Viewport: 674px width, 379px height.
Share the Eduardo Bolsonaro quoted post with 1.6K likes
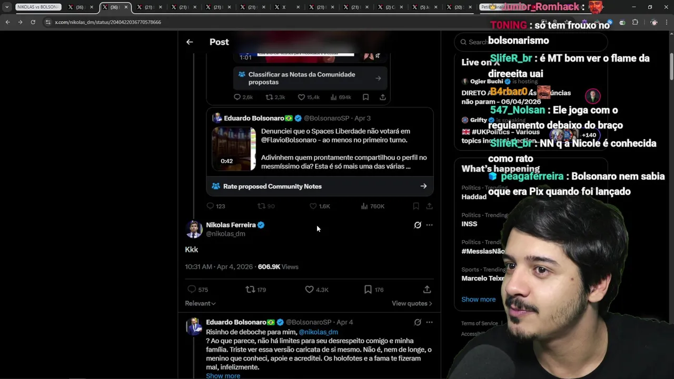[x=430, y=206]
